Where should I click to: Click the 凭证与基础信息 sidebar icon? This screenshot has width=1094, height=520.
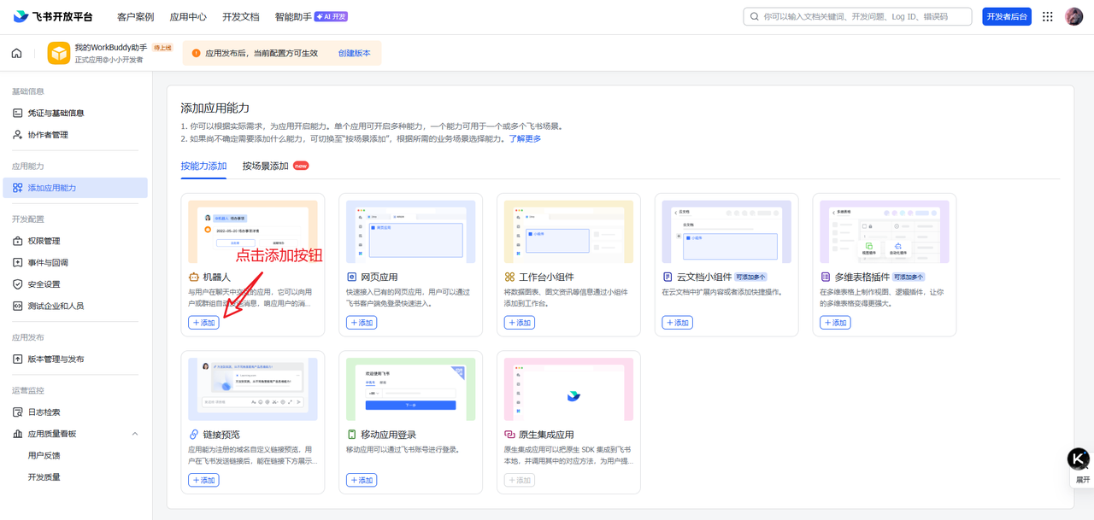click(x=17, y=113)
